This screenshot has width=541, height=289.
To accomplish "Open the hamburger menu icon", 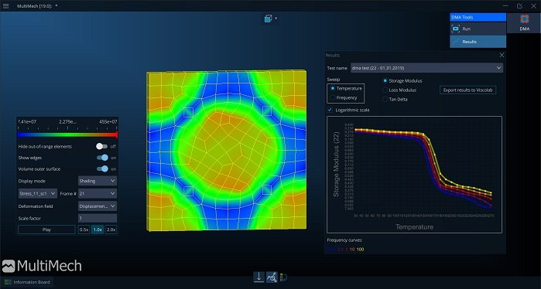I will 5,6.
